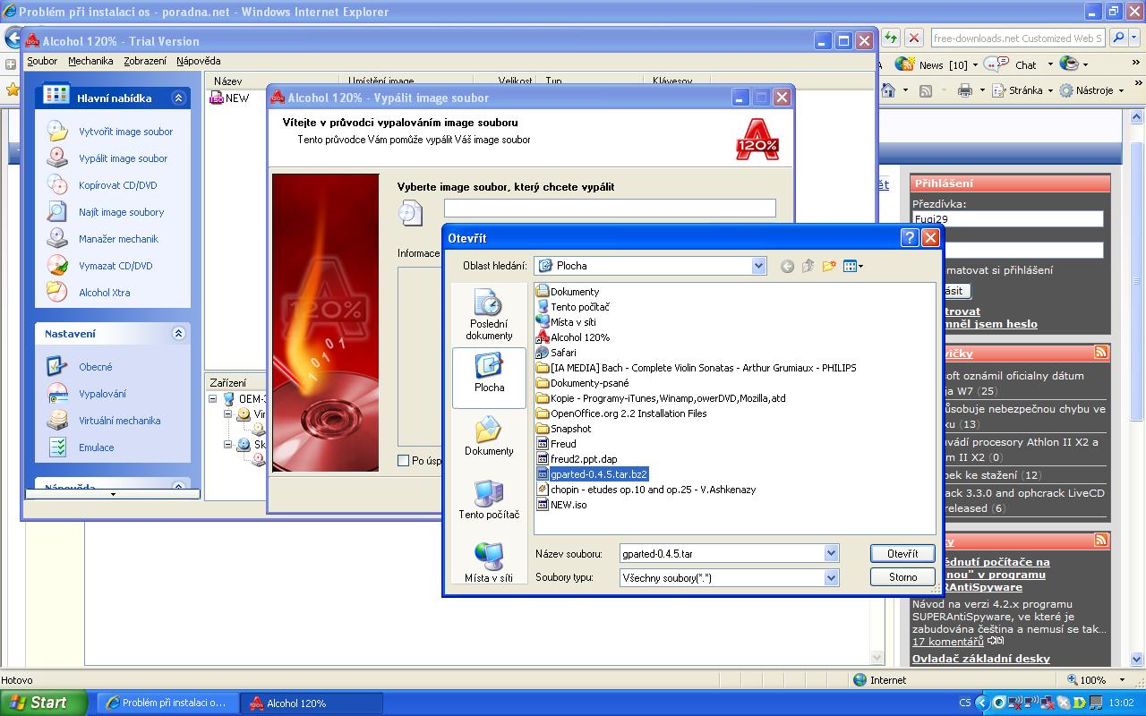The image size is (1146, 716).
Task: Open the Soubory typu dropdown
Action: pos(831,578)
